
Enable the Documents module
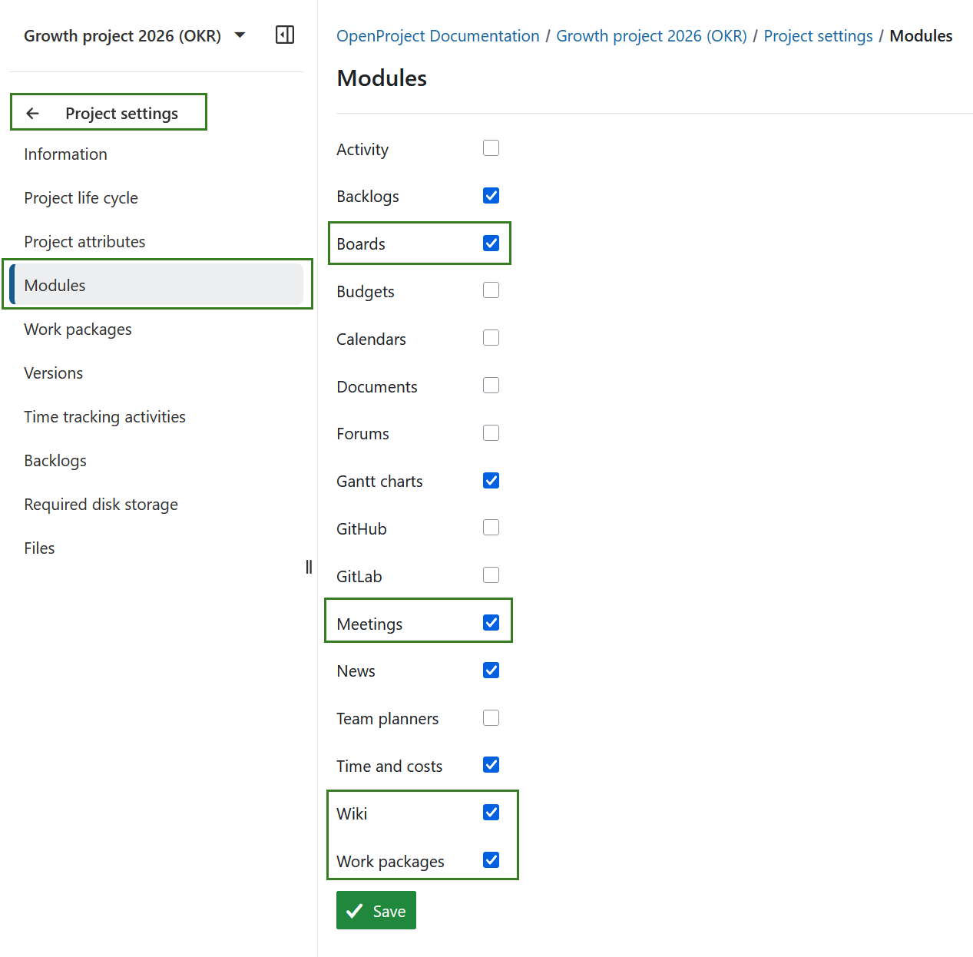point(491,385)
